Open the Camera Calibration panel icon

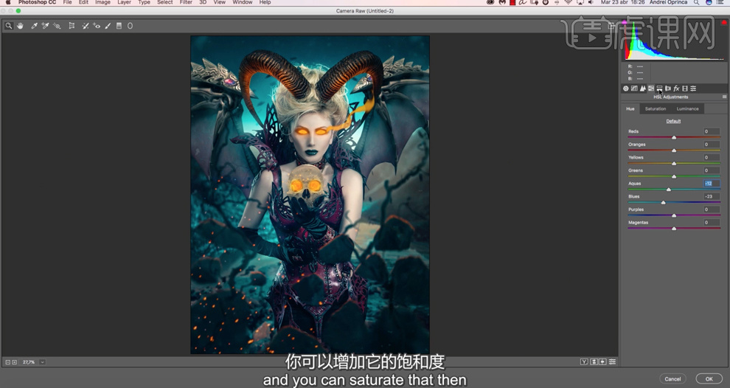(685, 89)
